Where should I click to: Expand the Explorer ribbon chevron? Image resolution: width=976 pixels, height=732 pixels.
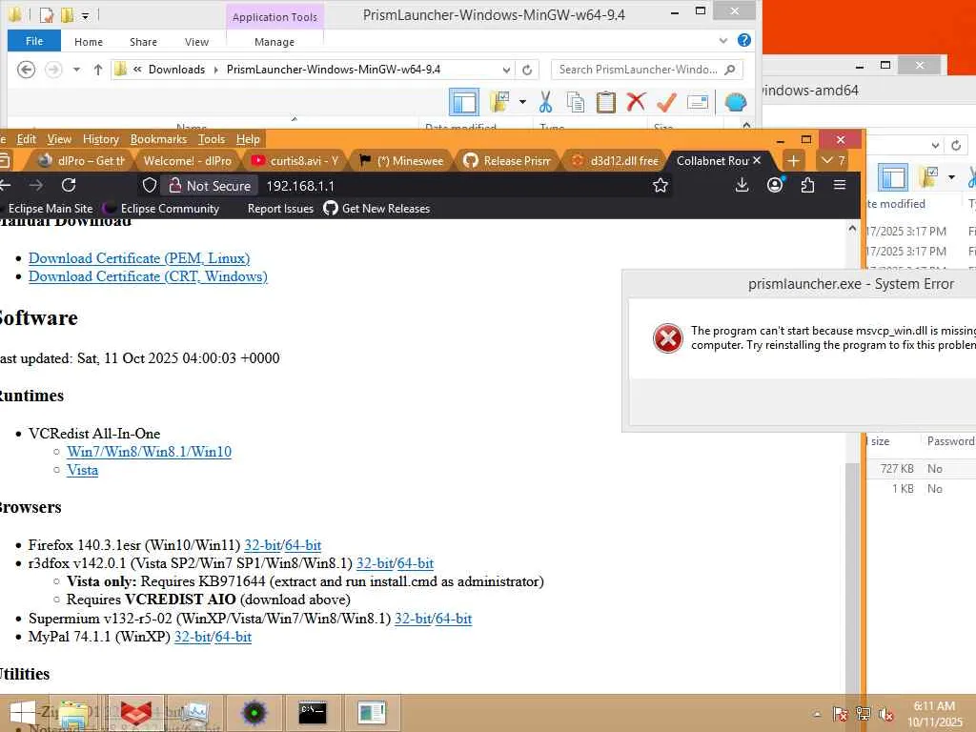[722, 41]
